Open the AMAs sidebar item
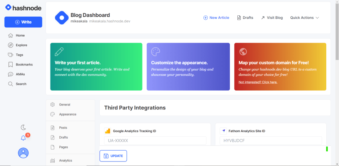Screen dimensions: 339x166 (x=17, y=74)
